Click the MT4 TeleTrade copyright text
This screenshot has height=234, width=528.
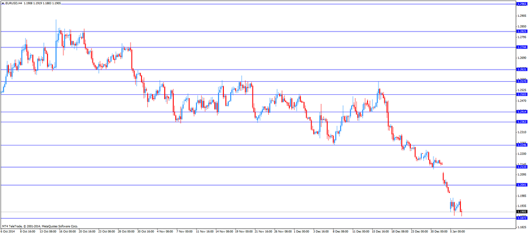pyautogui.click(x=40, y=226)
